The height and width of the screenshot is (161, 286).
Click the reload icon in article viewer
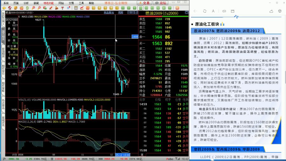204,11
